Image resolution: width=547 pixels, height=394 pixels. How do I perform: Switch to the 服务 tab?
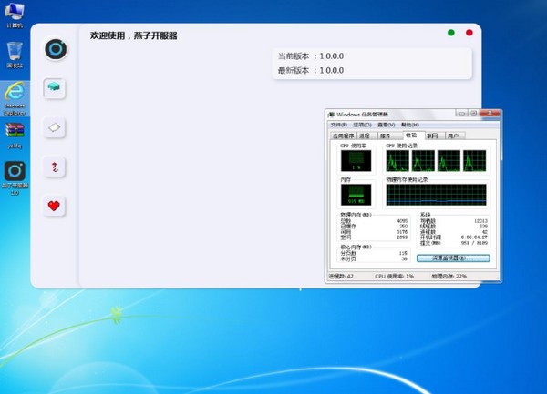point(385,135)
